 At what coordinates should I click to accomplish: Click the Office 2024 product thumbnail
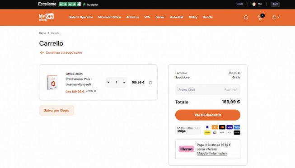tap(52, 82)
